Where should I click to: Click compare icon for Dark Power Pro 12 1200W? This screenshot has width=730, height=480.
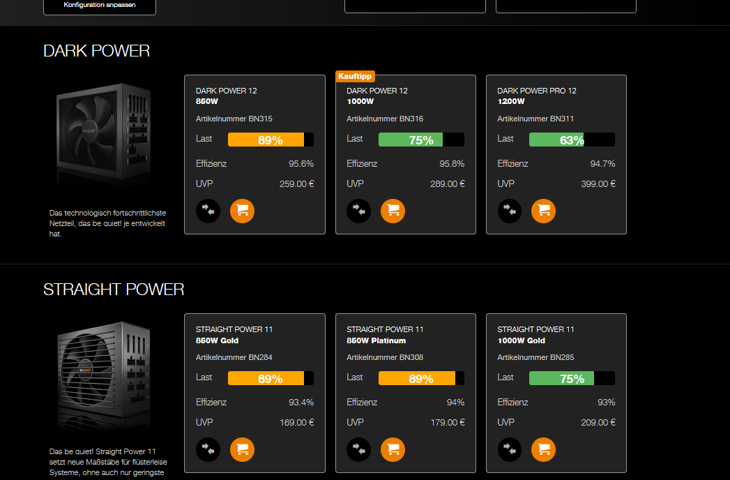(509, 211)
